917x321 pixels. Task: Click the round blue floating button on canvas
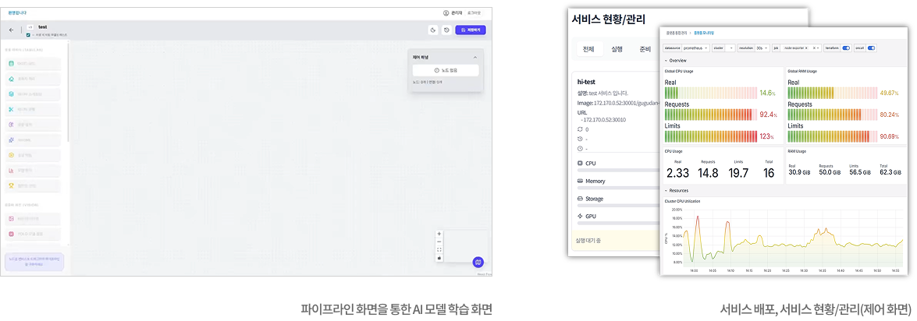[478, 263]
